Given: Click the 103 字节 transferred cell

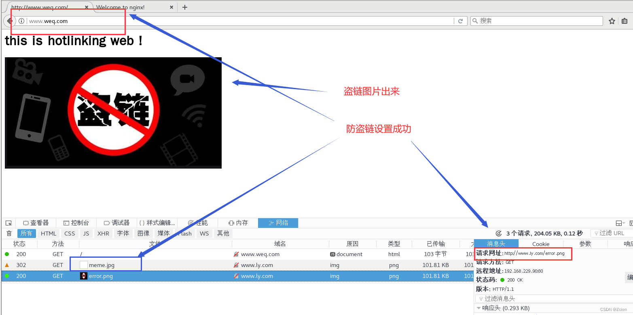Looking at the screenshot, I should pos(436,255).
